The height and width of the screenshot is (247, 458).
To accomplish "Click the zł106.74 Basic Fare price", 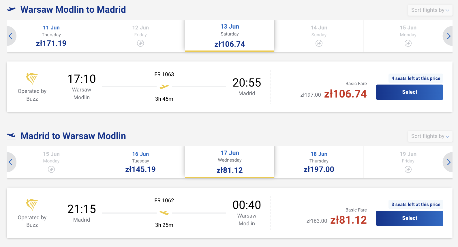I will (x=345, y=94).
